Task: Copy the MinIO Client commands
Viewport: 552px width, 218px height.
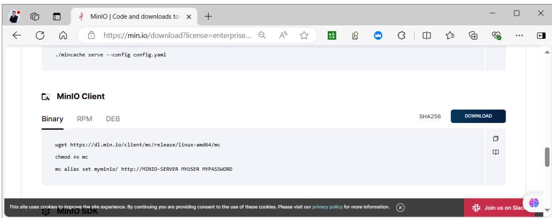Action: click(x=495, y=139)
